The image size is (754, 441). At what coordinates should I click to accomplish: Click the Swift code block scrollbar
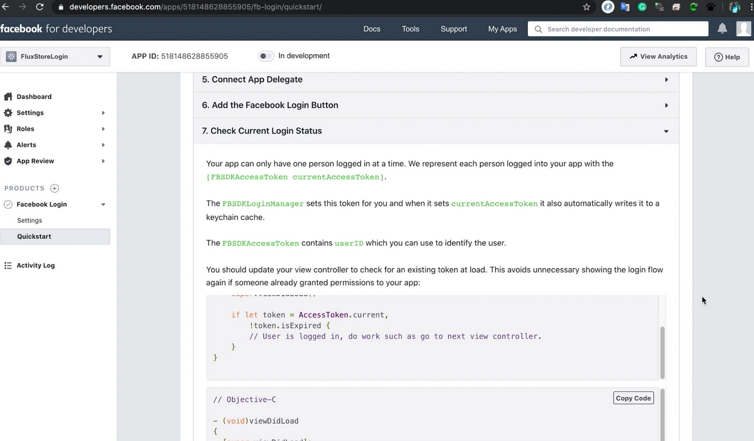[662, 353]
